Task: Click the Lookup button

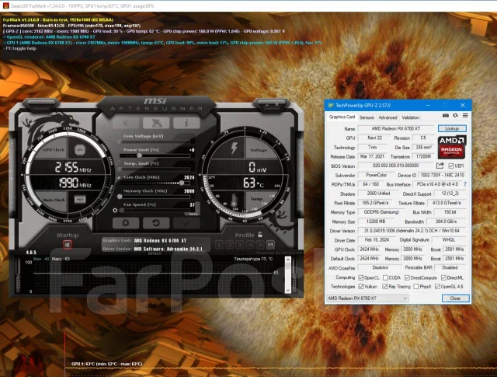Action: coord(452,128)
